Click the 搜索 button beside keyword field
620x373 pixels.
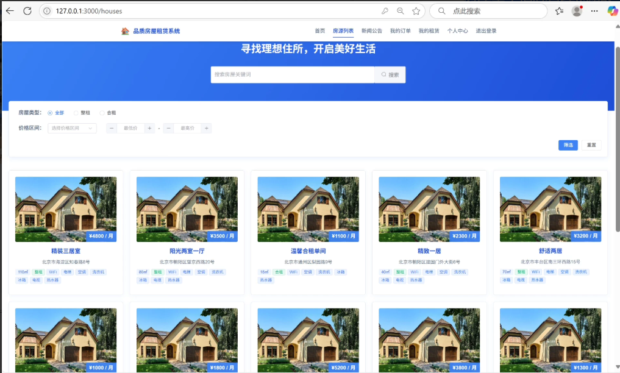(x=390, y=75)
